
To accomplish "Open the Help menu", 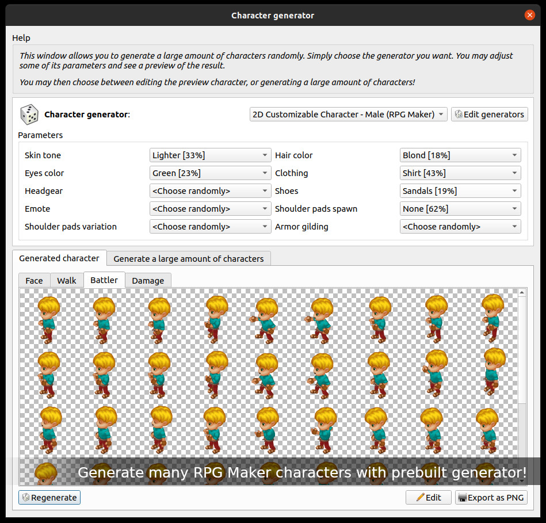I will point(21,37).
